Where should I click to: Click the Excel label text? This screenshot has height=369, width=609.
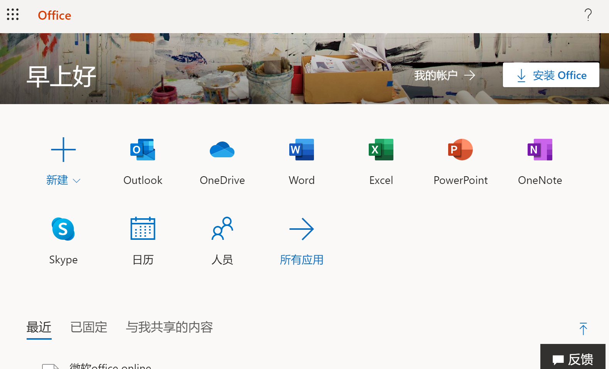tap(381, 180)
